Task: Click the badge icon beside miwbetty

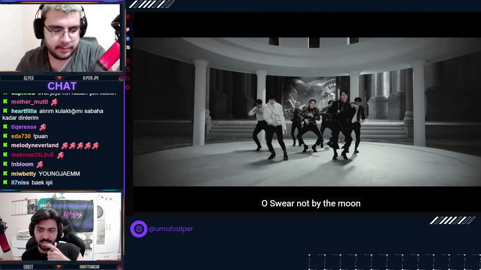Action: click(x=5, y=174)
